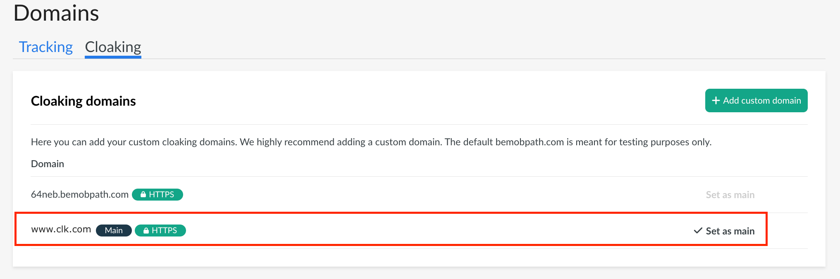Click the Domain column header
The height and width of the screenshot is (279, 840).
click(48, 164)
